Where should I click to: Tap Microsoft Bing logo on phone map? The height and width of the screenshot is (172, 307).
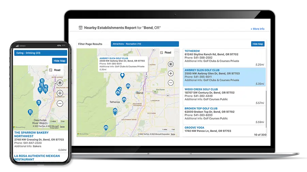click(x=19, y=127)
